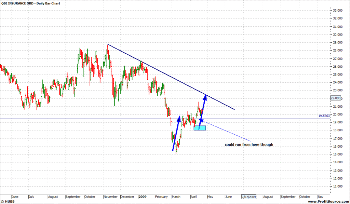Viewport: 350px width, 204px height.
Task: Click the February label on time axis
Action: tap(161, 197)
